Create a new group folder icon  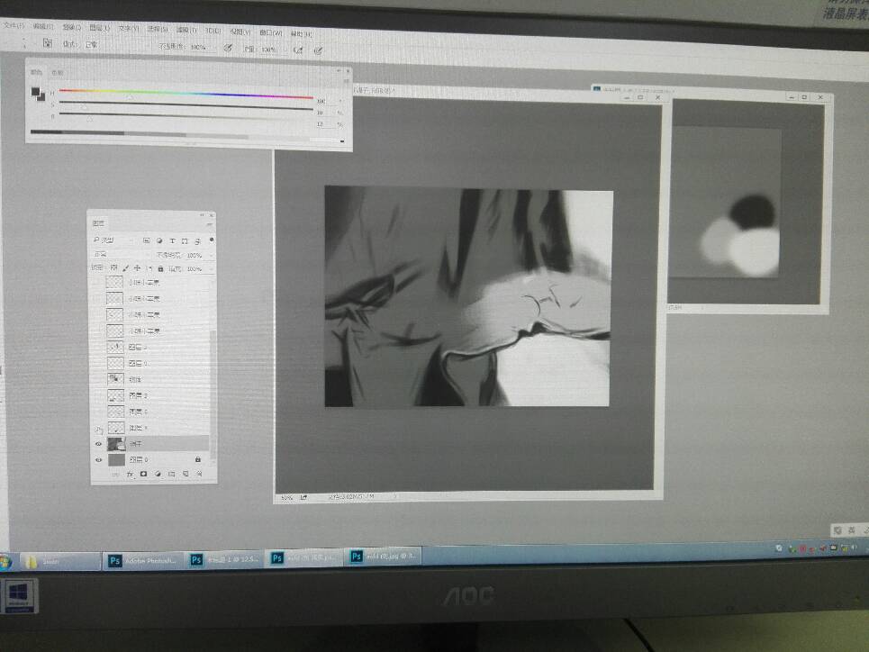point(171,475)
